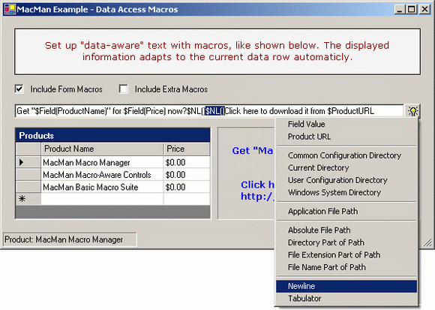Image resolution: width=435 pixels, height=310 pixels.
Task: Click the empty new row Product Name cell
Action: tap(102, 199)
